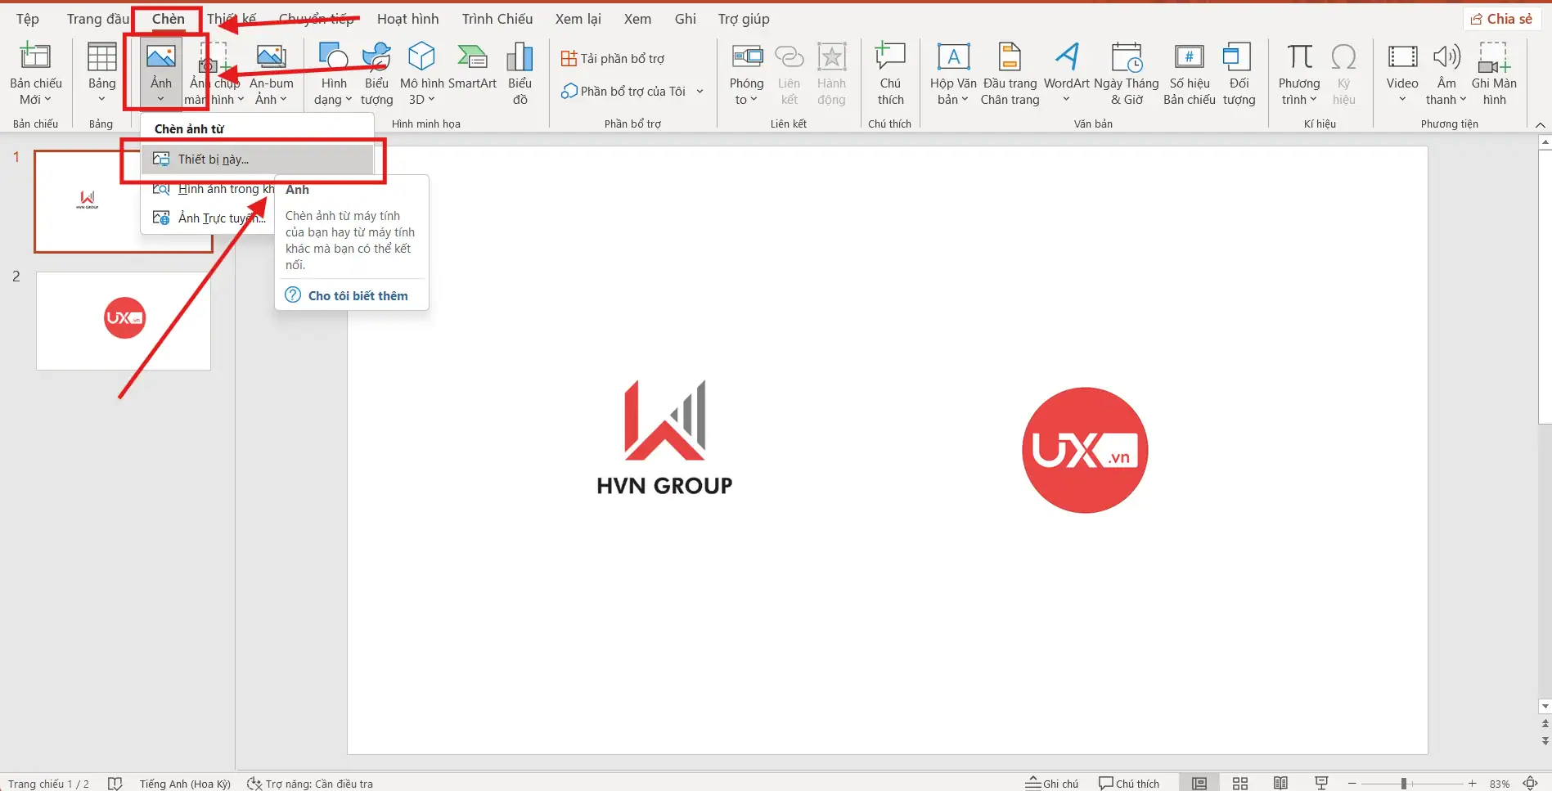Image resolution: width=1552 pixels, height=791 pixels.
Task: Add a WordArt element
Action: [1066, 72]
